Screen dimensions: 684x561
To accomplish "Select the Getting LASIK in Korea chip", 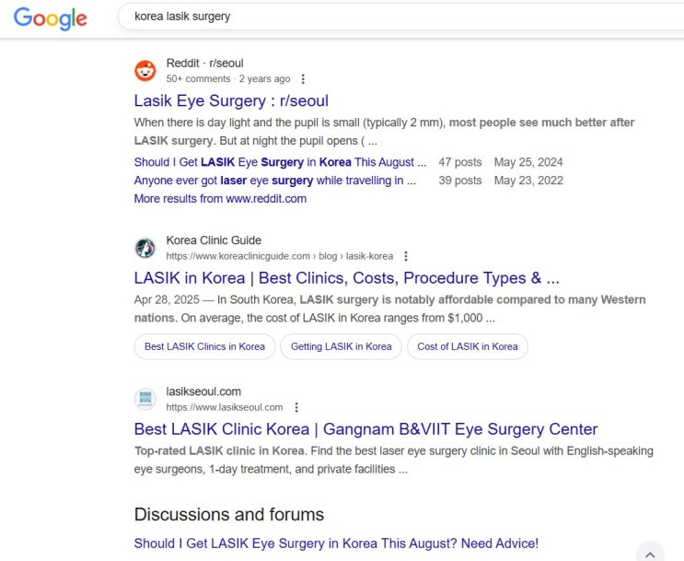I will click(x=342, y=346).
